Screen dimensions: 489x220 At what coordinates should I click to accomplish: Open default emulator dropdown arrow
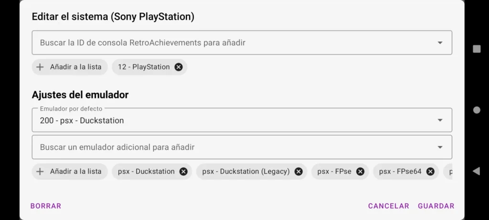click(440, 120)
